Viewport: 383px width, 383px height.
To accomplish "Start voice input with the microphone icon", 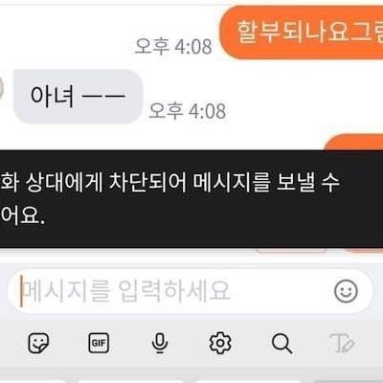I will [160, 343].
